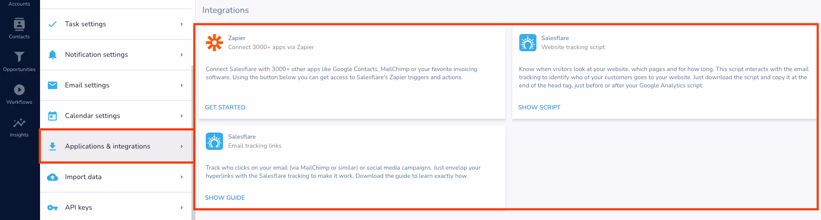Open Import data menu item
821x220 pixels.
click(116, 177)
